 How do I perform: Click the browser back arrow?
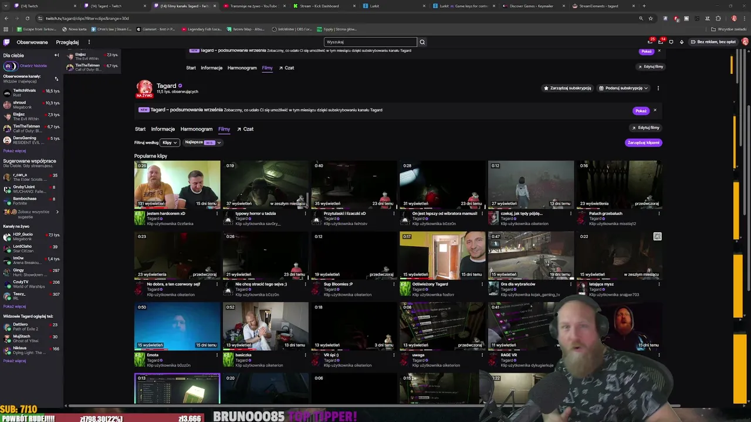click(6, 18)
